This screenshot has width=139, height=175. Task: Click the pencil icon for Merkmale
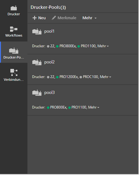pyautogui.click(x=54, y=18)
